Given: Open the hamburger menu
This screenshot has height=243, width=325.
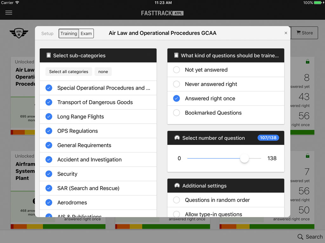Looking at the screenshot, I should tap(9, 13).
